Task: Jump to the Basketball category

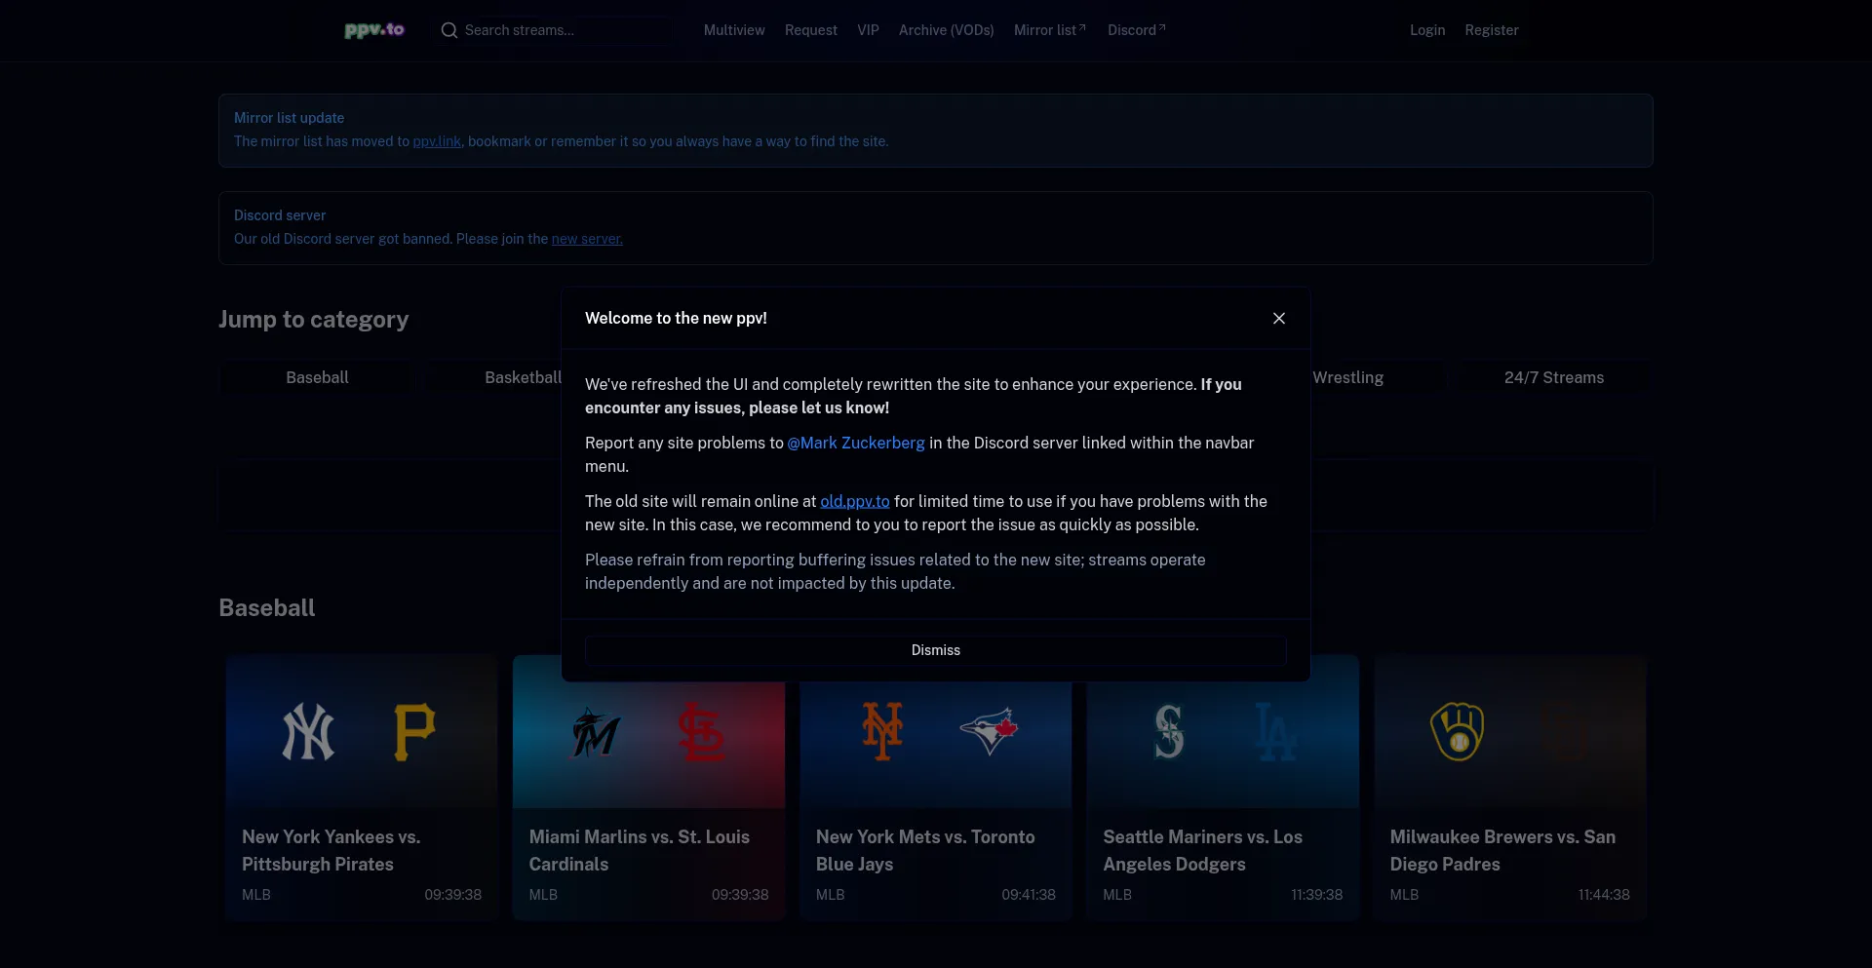Action: 524,377
